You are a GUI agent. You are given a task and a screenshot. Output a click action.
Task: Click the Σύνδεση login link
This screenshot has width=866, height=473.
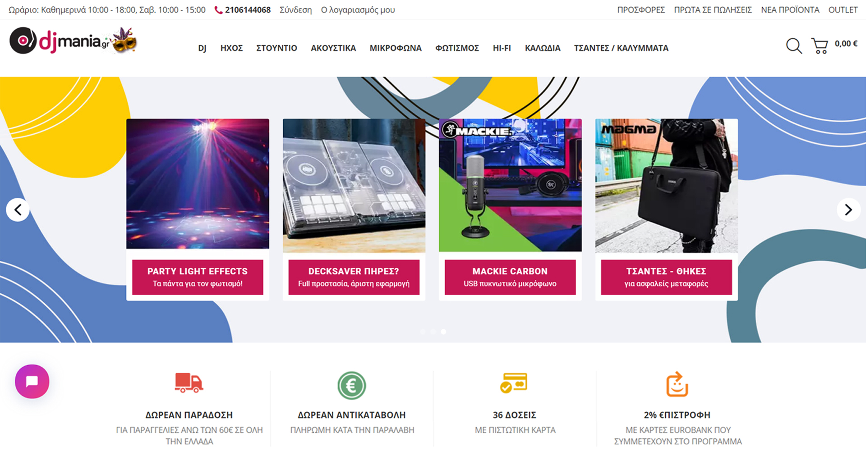[296, 9]
